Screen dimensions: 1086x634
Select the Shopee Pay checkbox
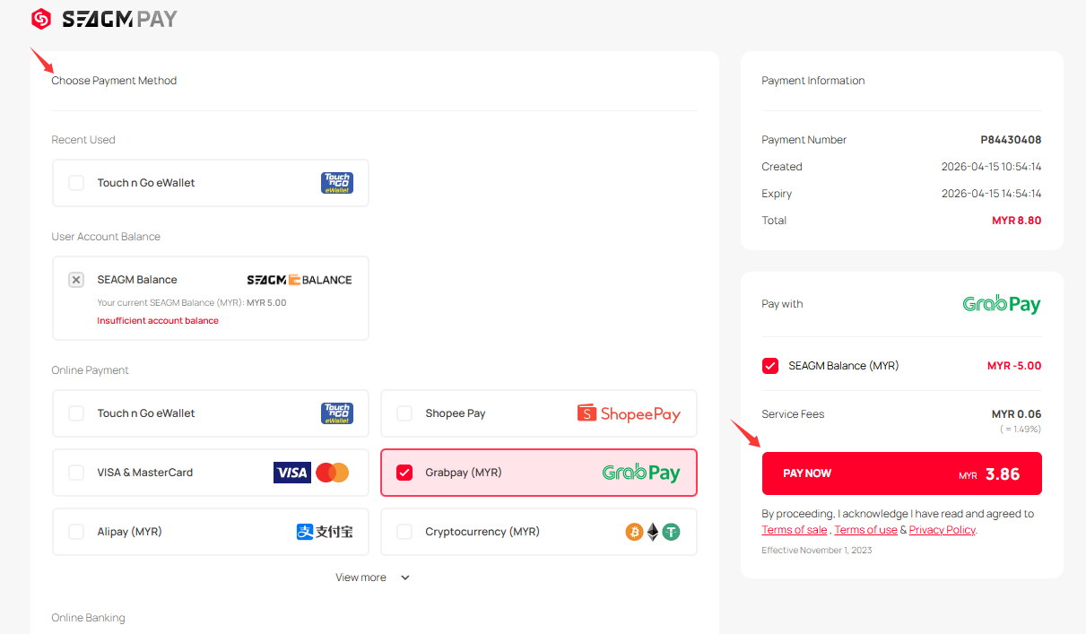tap(404, 413)
